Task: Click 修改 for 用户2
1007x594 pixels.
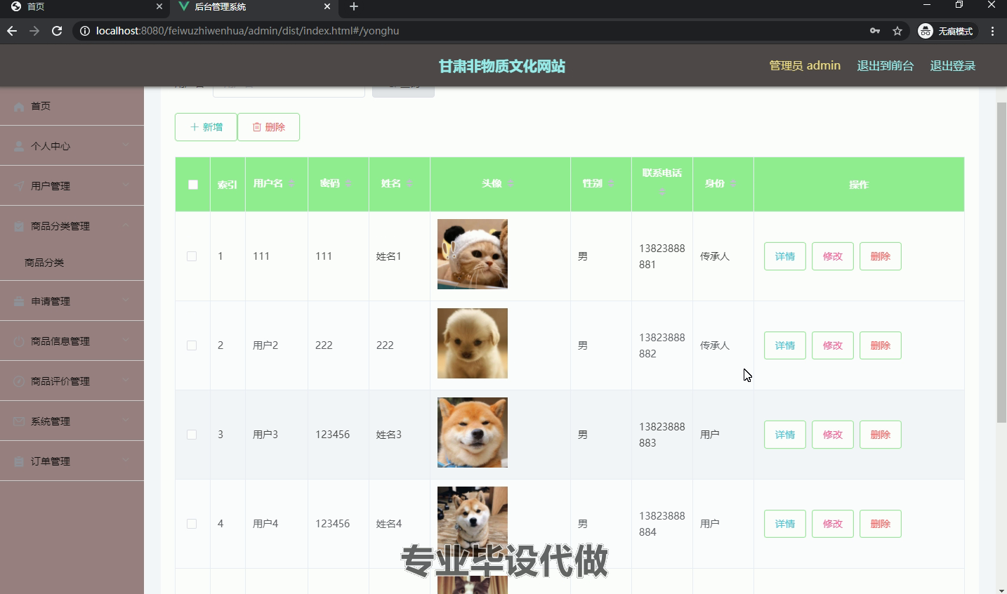Action: click(x=833, y=345)
